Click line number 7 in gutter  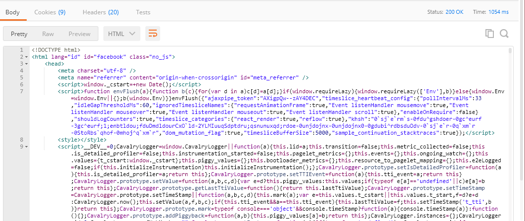[x=22, y=91]
